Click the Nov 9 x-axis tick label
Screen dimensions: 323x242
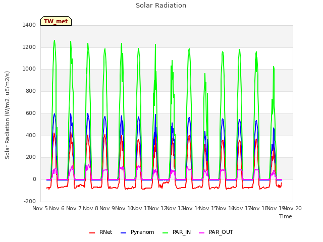point(107,208)
